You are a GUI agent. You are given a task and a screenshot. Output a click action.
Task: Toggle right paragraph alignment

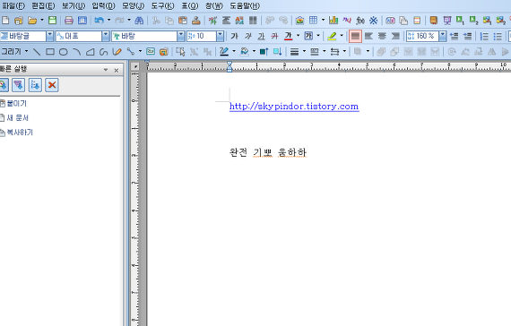(395, 36)
